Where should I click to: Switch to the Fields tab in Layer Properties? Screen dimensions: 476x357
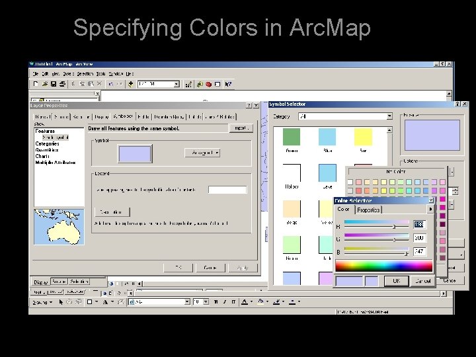(x=143, y=116)
